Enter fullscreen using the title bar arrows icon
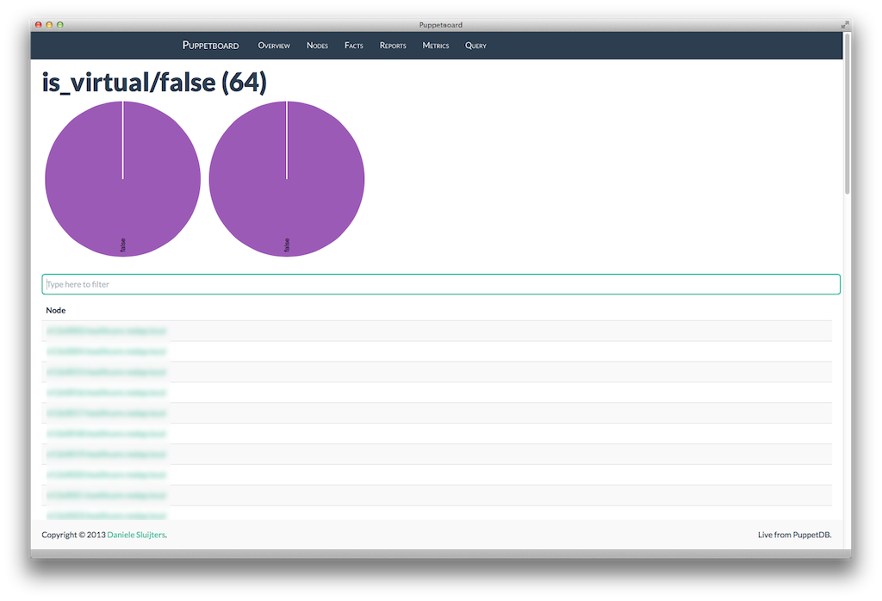This screenshot has height=601, width=882. click(x=844, y=25)
